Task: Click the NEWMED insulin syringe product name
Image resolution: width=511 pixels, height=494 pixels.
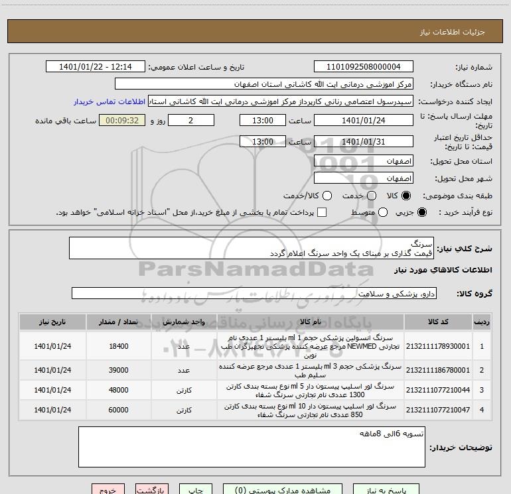Action: tap(311, 346)
